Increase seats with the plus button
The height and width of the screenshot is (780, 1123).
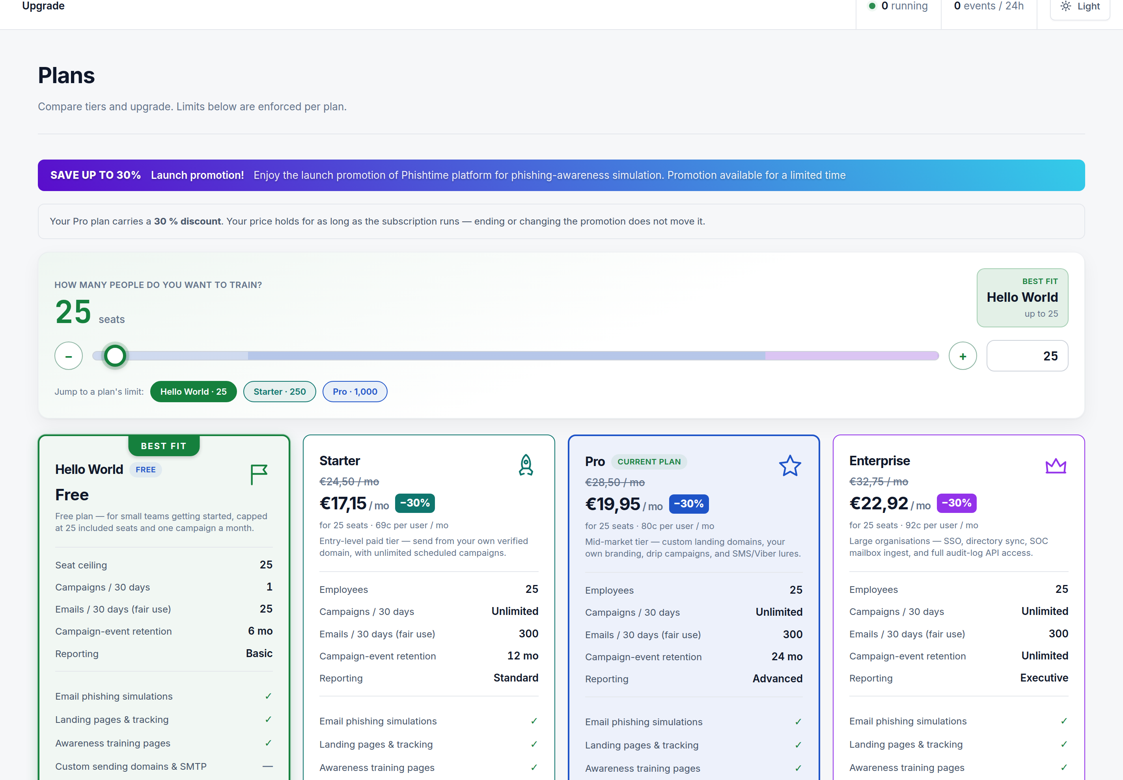coord(963,356)
